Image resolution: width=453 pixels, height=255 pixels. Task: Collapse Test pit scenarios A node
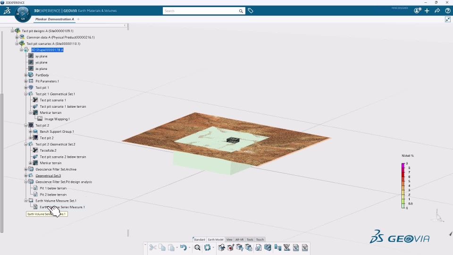tap(17, 43)
